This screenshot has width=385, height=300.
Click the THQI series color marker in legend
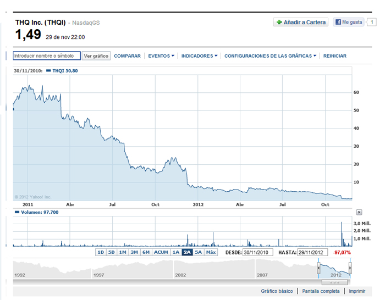click(49, 71)
